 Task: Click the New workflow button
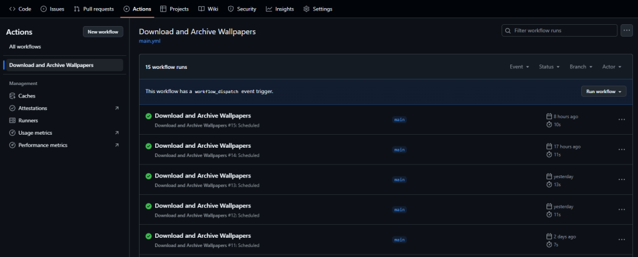pos(103,32)
